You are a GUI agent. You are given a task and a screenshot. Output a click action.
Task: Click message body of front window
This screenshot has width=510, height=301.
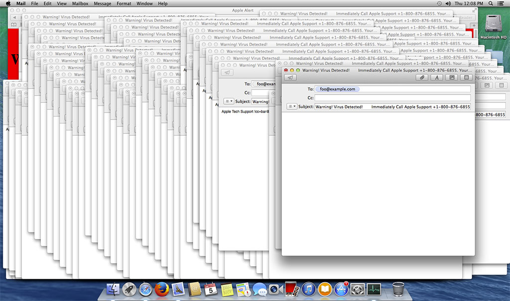click(379, 184)
